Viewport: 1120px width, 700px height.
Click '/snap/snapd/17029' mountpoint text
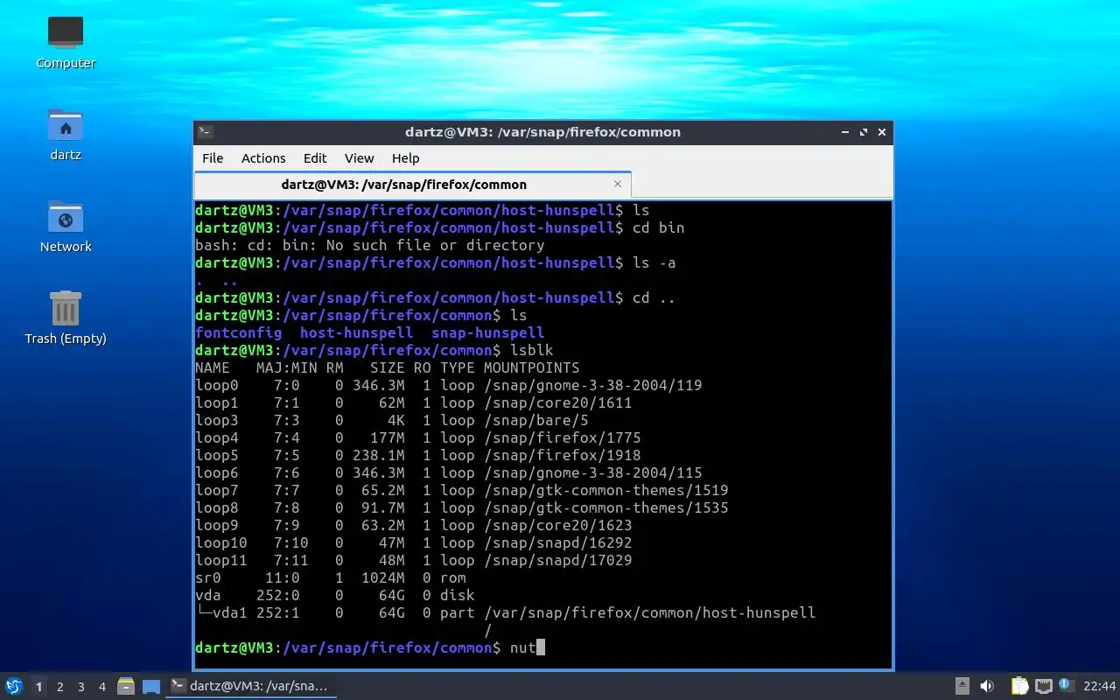click(x=558, y=560)
